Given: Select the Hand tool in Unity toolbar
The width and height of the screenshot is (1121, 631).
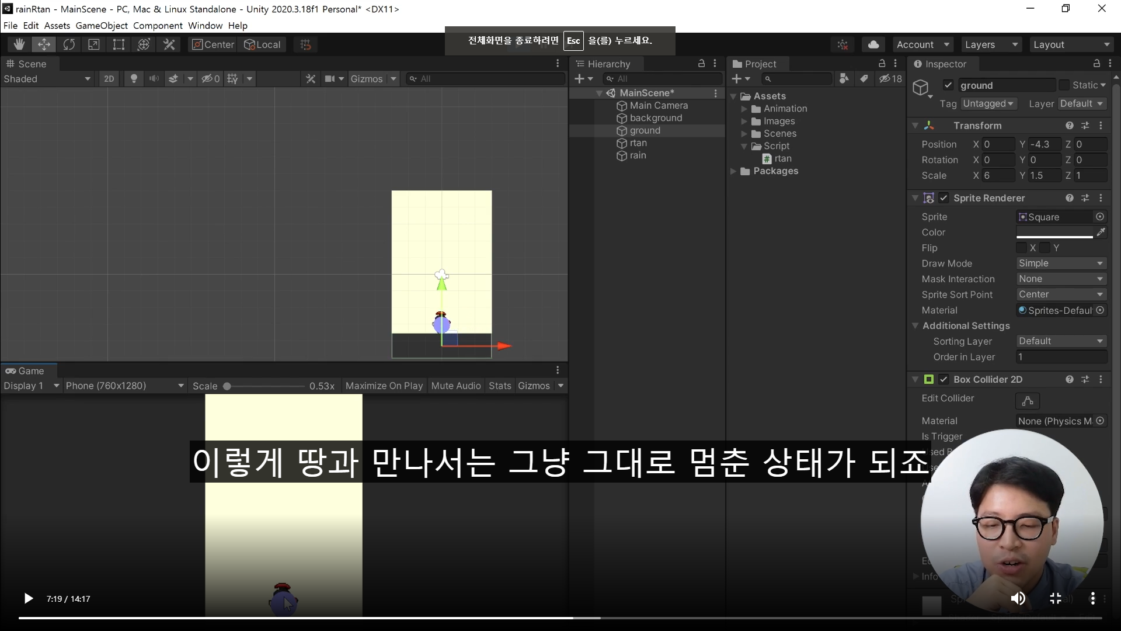Looking at the screenshot, I should [19, 44].
